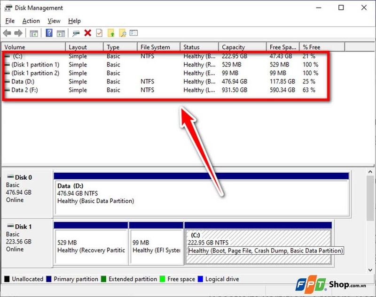376x297 pixels.
Task: Select the Data (D:) volume row
Action: (165, 82)
